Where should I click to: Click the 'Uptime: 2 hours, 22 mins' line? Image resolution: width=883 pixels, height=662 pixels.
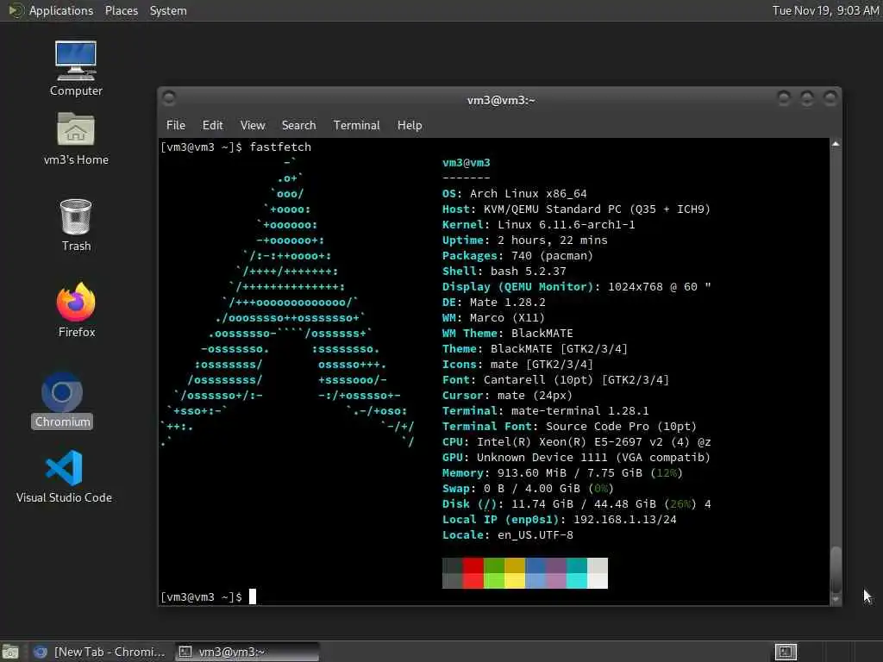point(525,240)
